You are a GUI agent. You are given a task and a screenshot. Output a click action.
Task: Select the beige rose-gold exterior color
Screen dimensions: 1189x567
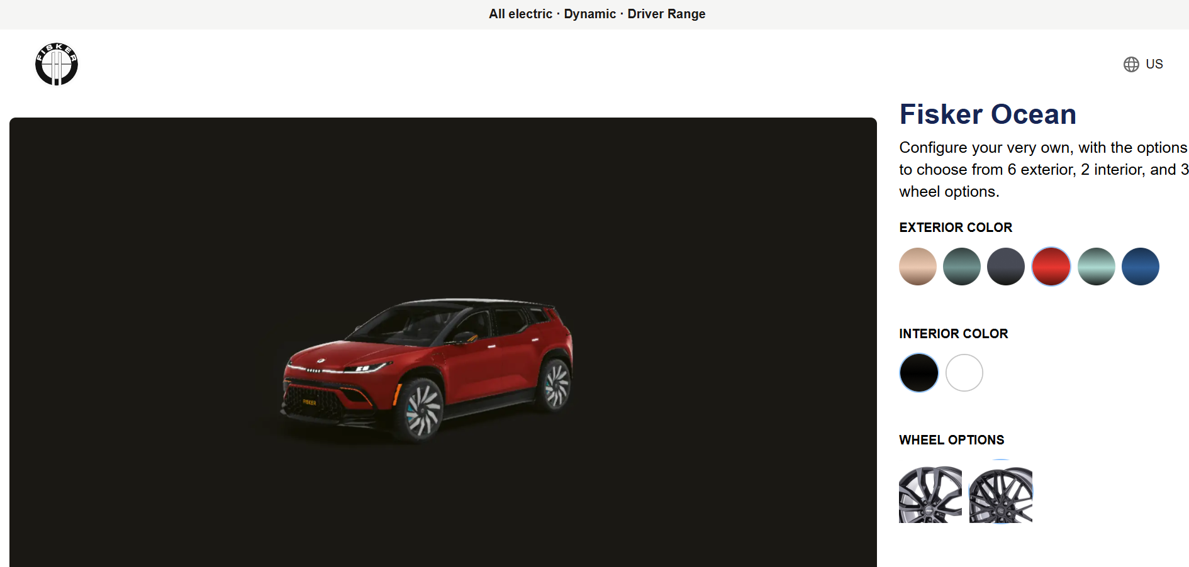918,267
